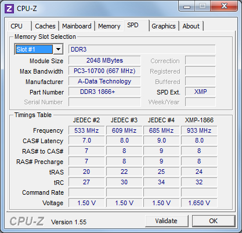Viewport: 242px width, 233px height.
Task: Open the Memory Slot dropdown arrow
Action: pyautogui.click(x=58, y=49)
